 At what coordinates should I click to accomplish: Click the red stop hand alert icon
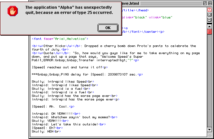click(13, 11)
